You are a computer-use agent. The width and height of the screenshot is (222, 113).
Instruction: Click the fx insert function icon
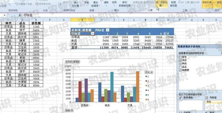20,15
